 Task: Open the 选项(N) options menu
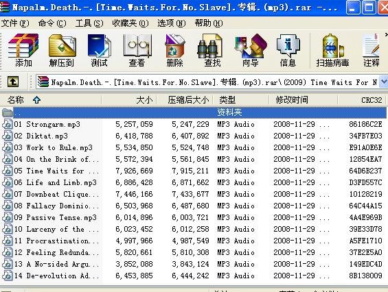[x=172, y=23]
